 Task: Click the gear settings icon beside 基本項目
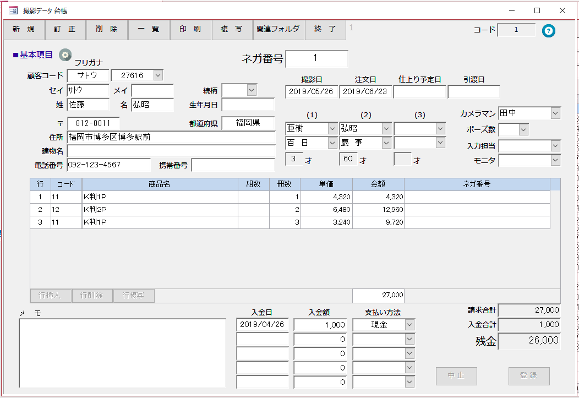[x=65, y=54]
